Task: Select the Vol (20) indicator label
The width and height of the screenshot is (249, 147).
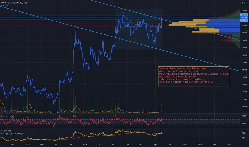Action: click(5, 6)
